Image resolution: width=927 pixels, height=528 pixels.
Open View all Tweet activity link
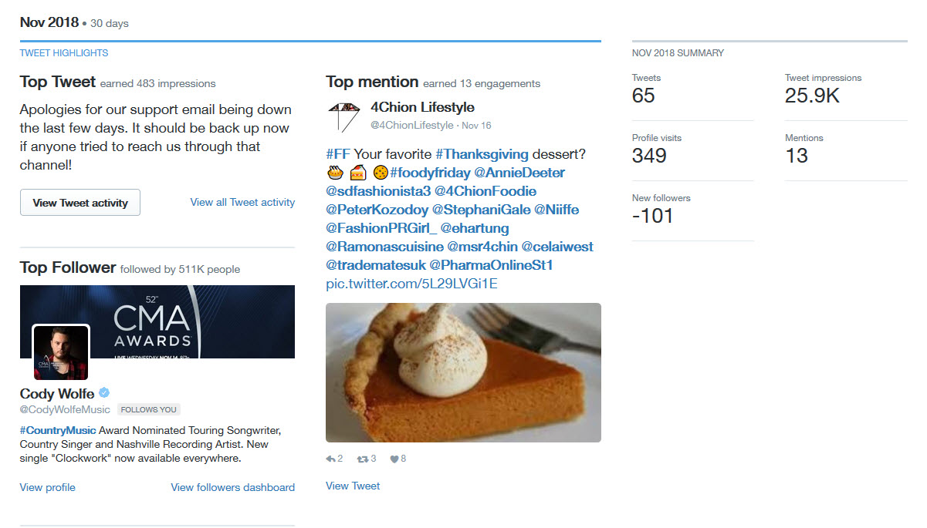click(x=242, y=202)
